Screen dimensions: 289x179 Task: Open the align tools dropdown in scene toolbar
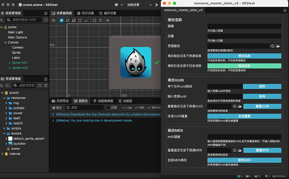pyautogui.click(x=108, y=20)
